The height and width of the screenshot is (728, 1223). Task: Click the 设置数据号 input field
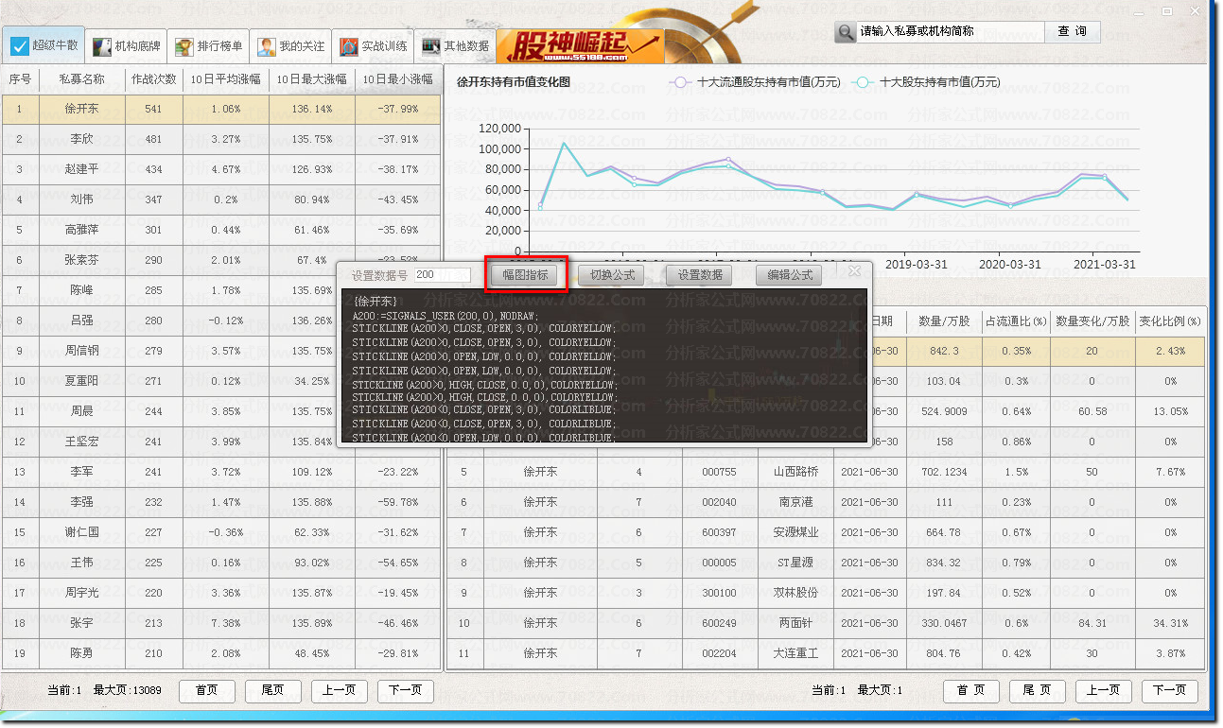pyautogui.click(x=442, y=275)
